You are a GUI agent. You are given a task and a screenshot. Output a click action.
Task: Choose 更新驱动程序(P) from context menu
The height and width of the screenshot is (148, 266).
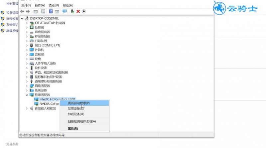[x=84, y=103]
